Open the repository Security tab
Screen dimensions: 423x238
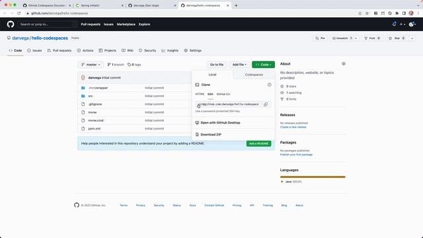(x=147, y=50)
